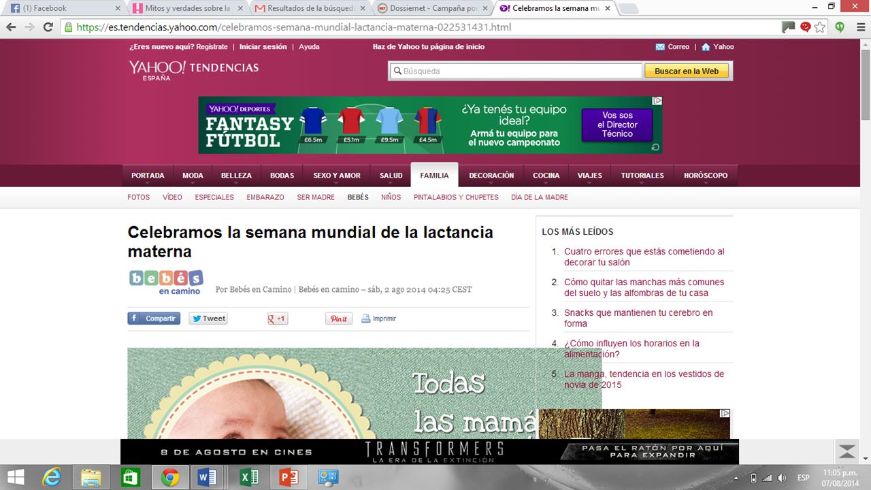Click Haz de Yahoo tu página de inicio
The image size is (871, 490).
point(429,47)
